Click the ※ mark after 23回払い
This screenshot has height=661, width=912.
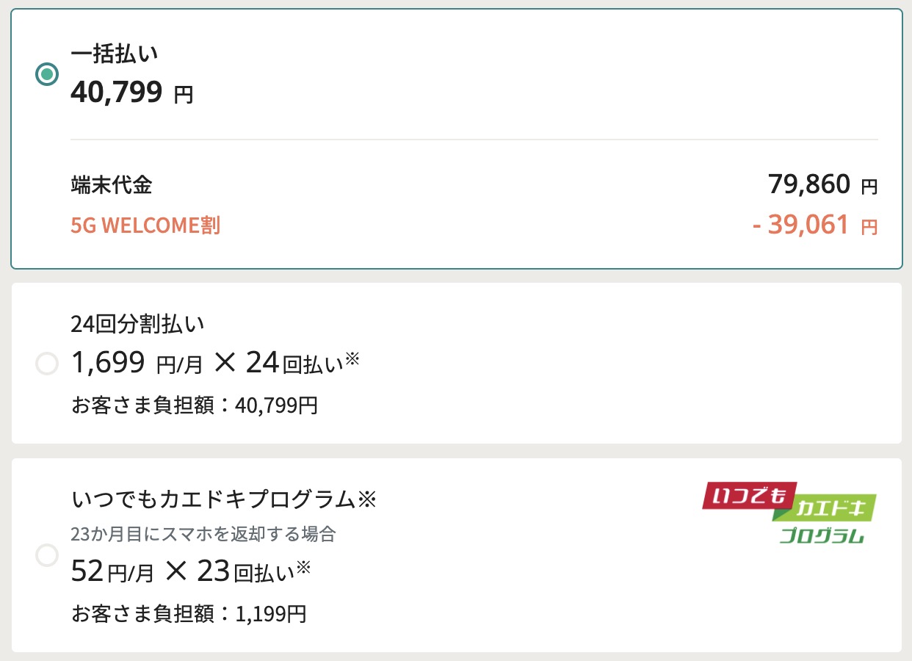(x=304, y=567)
